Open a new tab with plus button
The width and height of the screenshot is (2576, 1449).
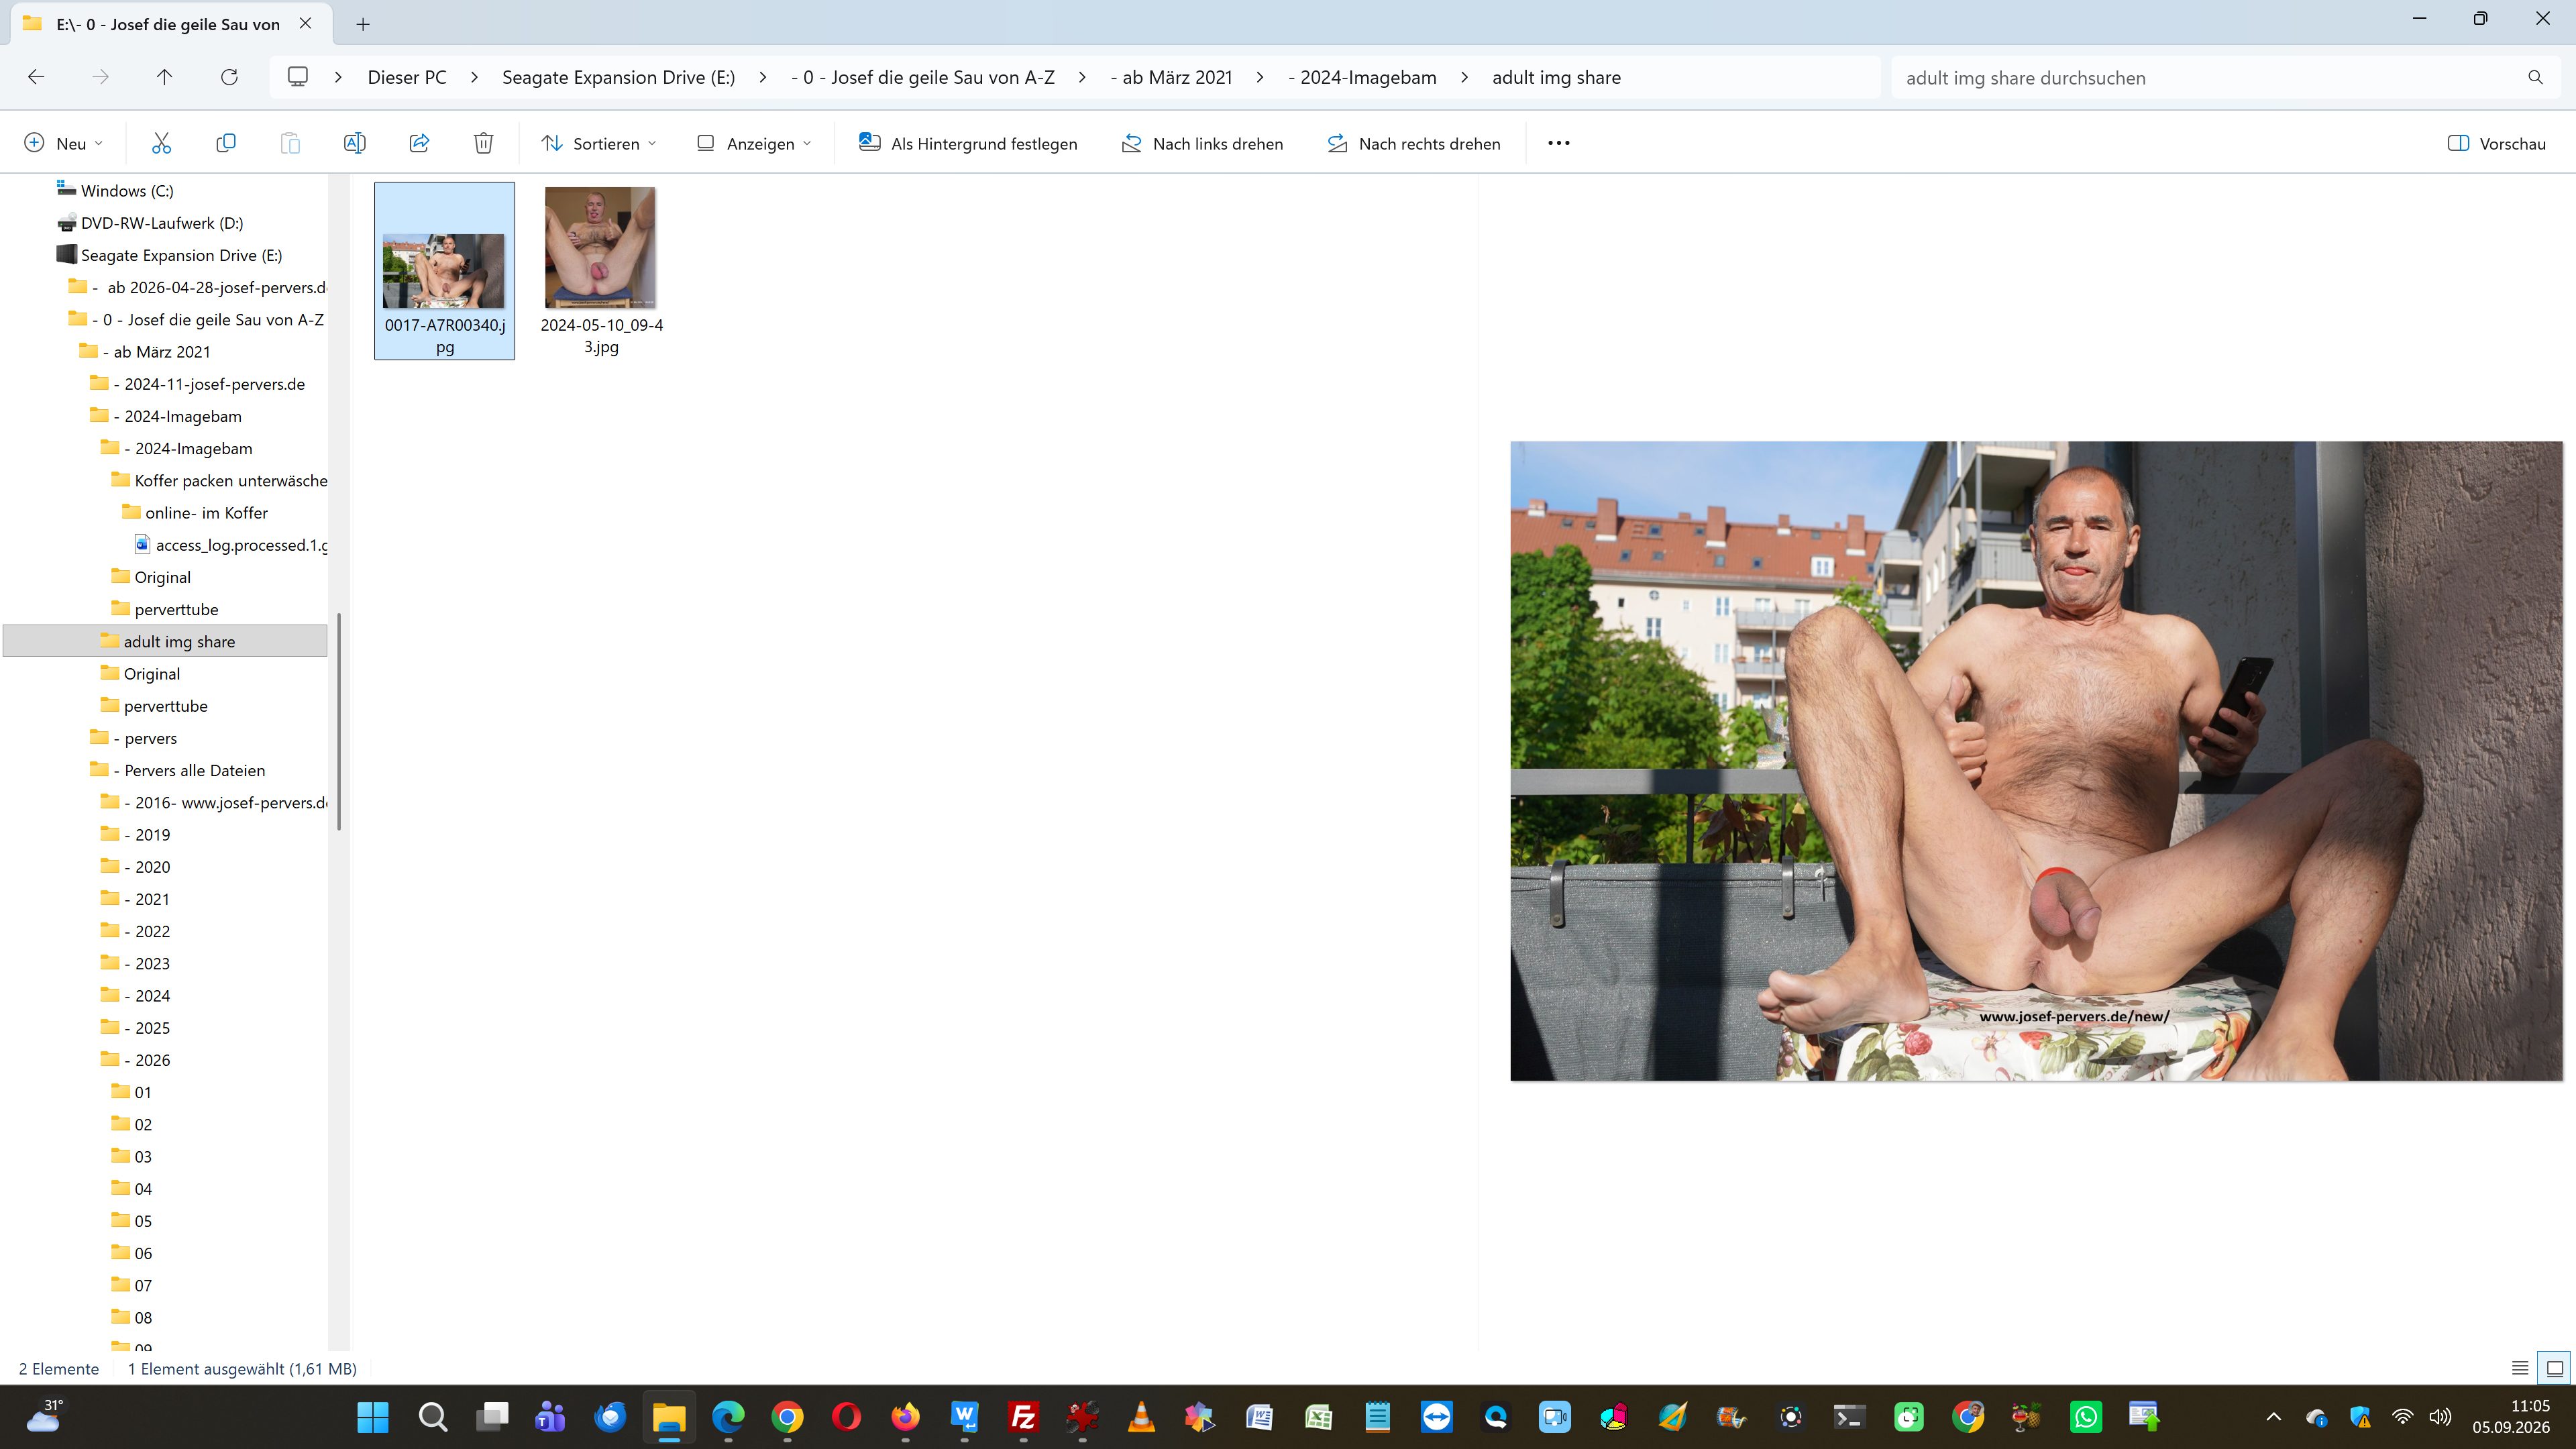click(x=363, y=24)
